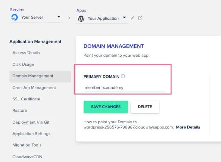The image size is (221, 162).
Task: Open the Cron Job Management section
Action: pyautogui.click(x=34, y=87)
